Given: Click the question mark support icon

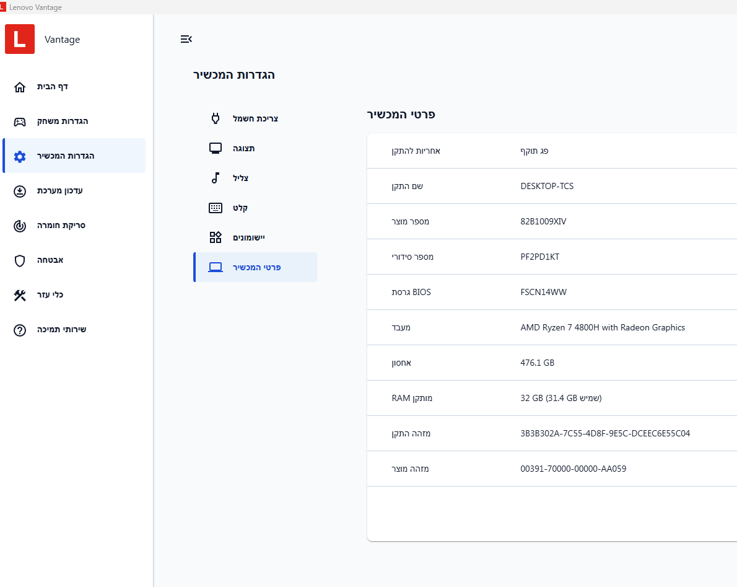Looking at the screenshot, I should [20, 330].
